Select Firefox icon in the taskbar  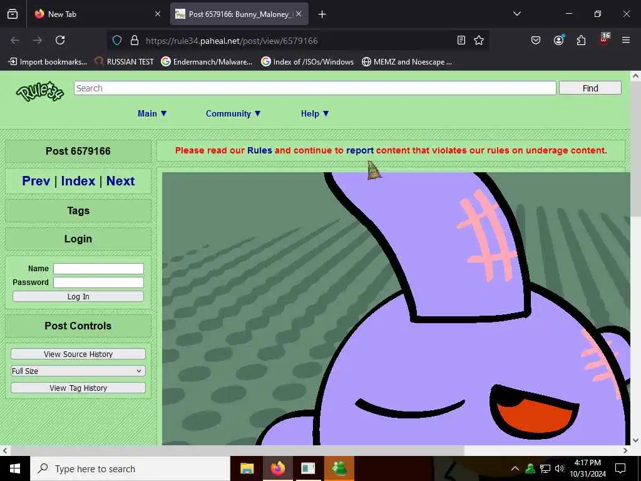(x=277, y=468)
